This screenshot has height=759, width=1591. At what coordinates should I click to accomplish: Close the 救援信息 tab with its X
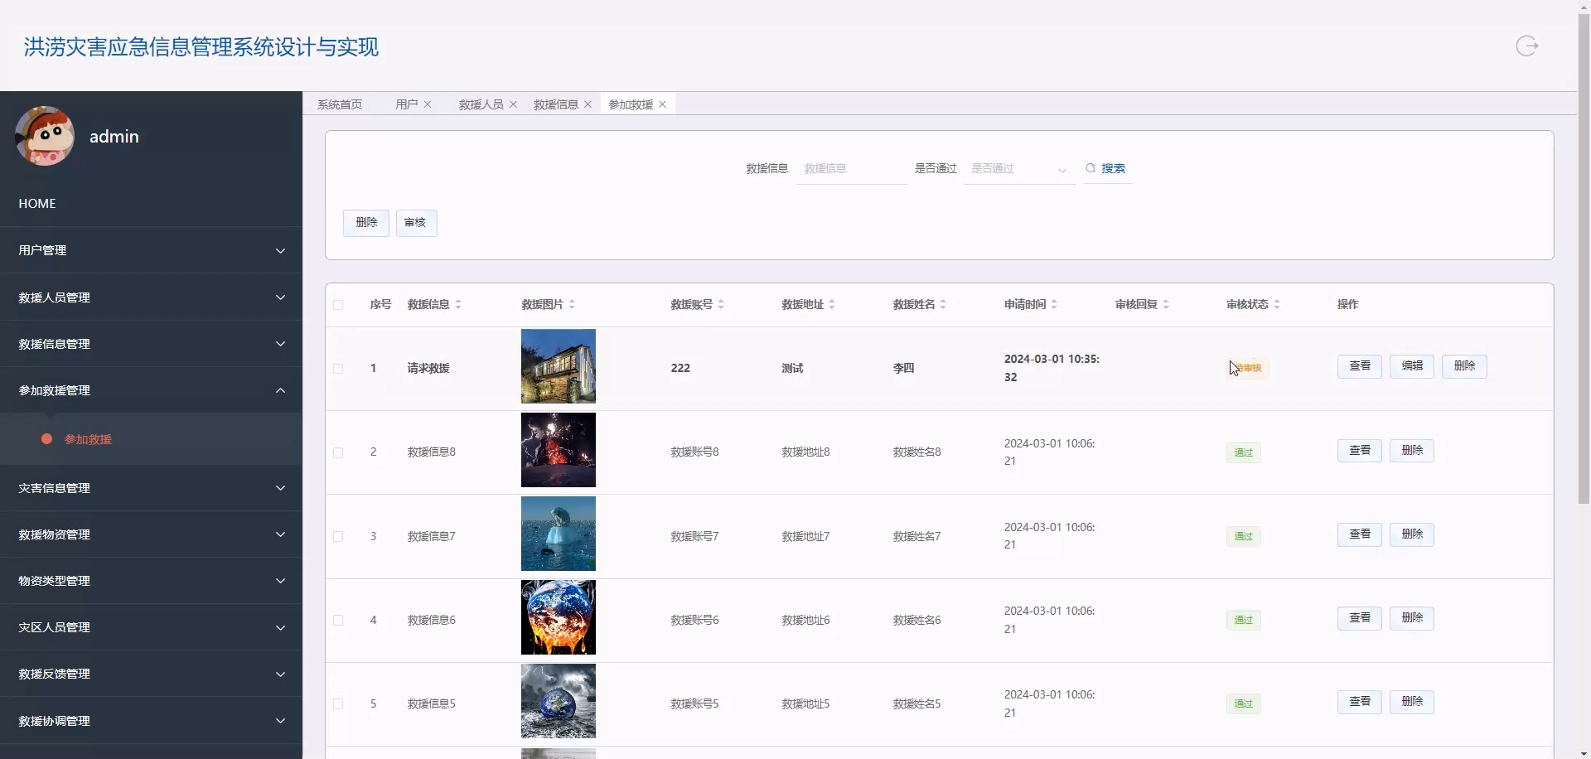pyautogui.click(x=588, y=104)
